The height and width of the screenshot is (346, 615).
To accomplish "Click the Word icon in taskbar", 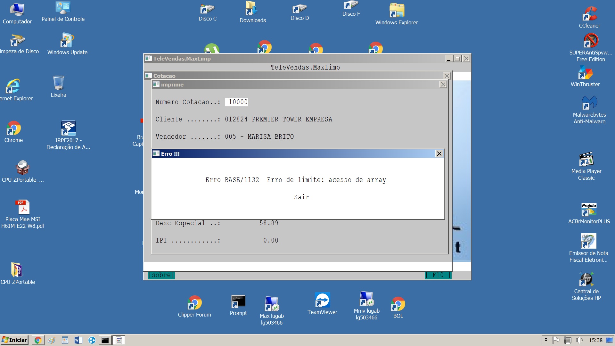I will (78, 340).
